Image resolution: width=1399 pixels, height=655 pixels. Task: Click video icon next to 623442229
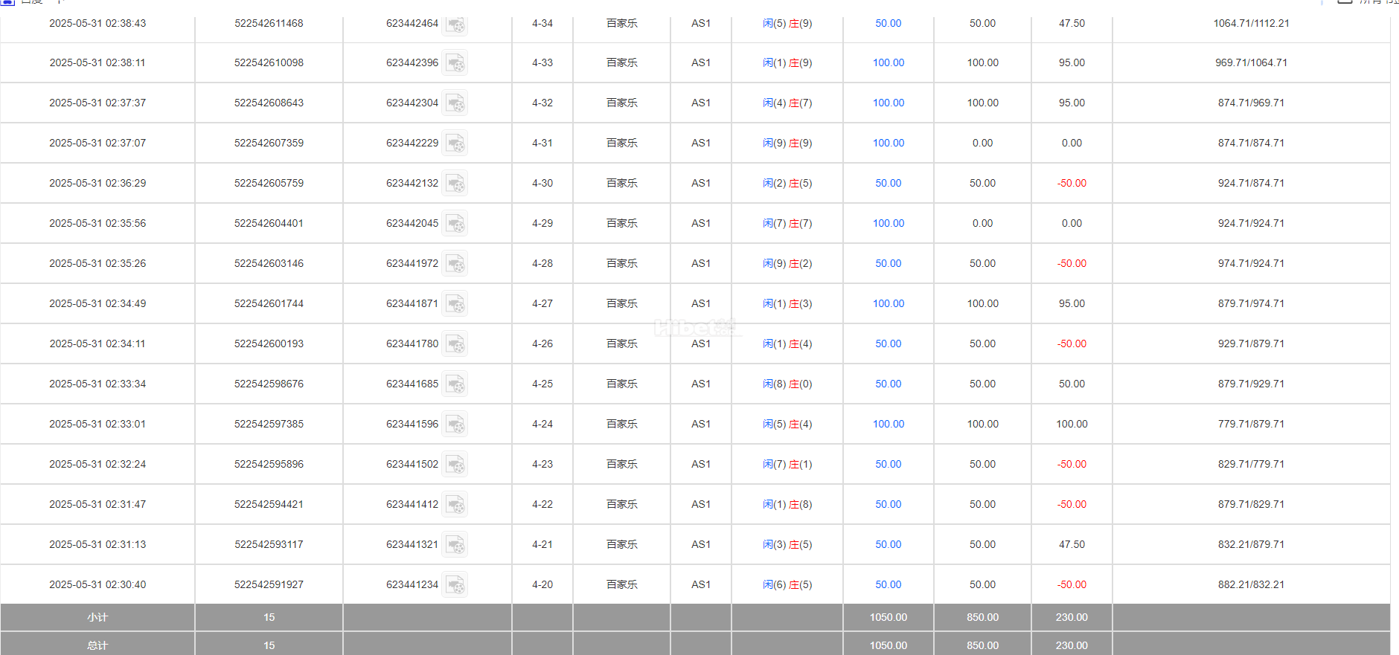tap(455, 143)
